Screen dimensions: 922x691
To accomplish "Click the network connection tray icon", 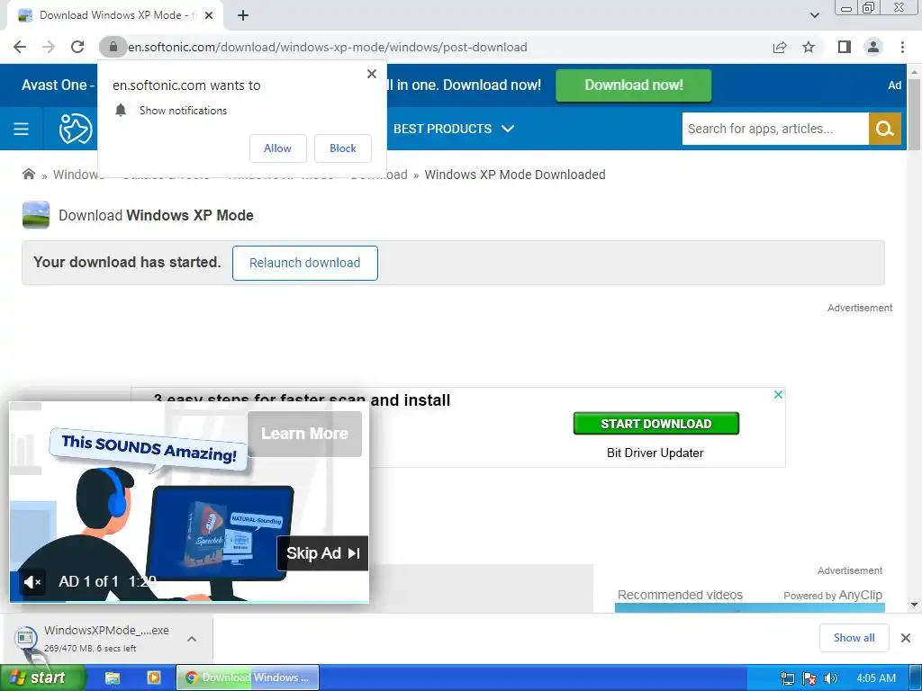I will tap(788, 678).
